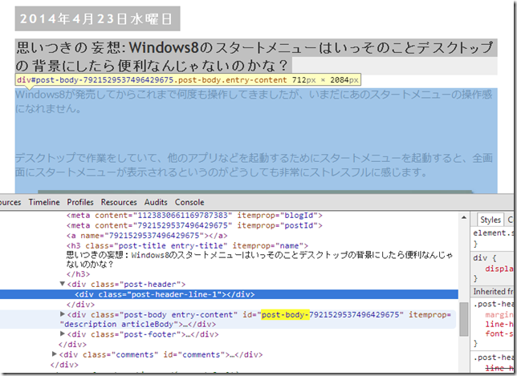Click the struck-through line-h property
The image size is (517, 376).
(x=499, y=368)
